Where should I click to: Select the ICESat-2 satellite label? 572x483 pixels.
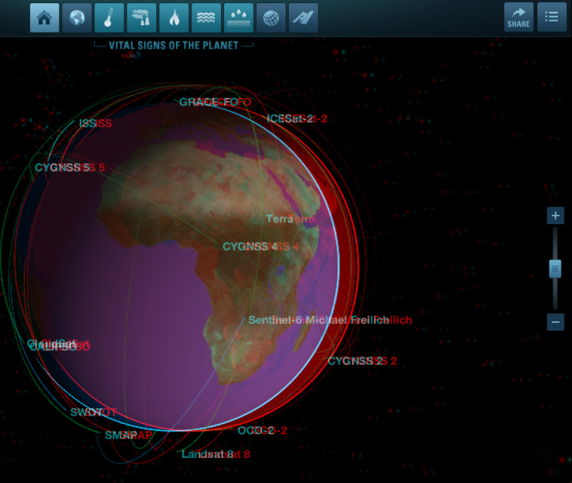[297, 119]
